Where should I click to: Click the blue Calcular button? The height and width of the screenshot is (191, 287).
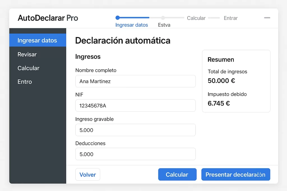[177, 175]
